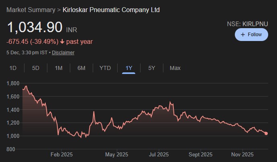Click the plus icon in Follow
277x162 pixels.
[242, 35]
